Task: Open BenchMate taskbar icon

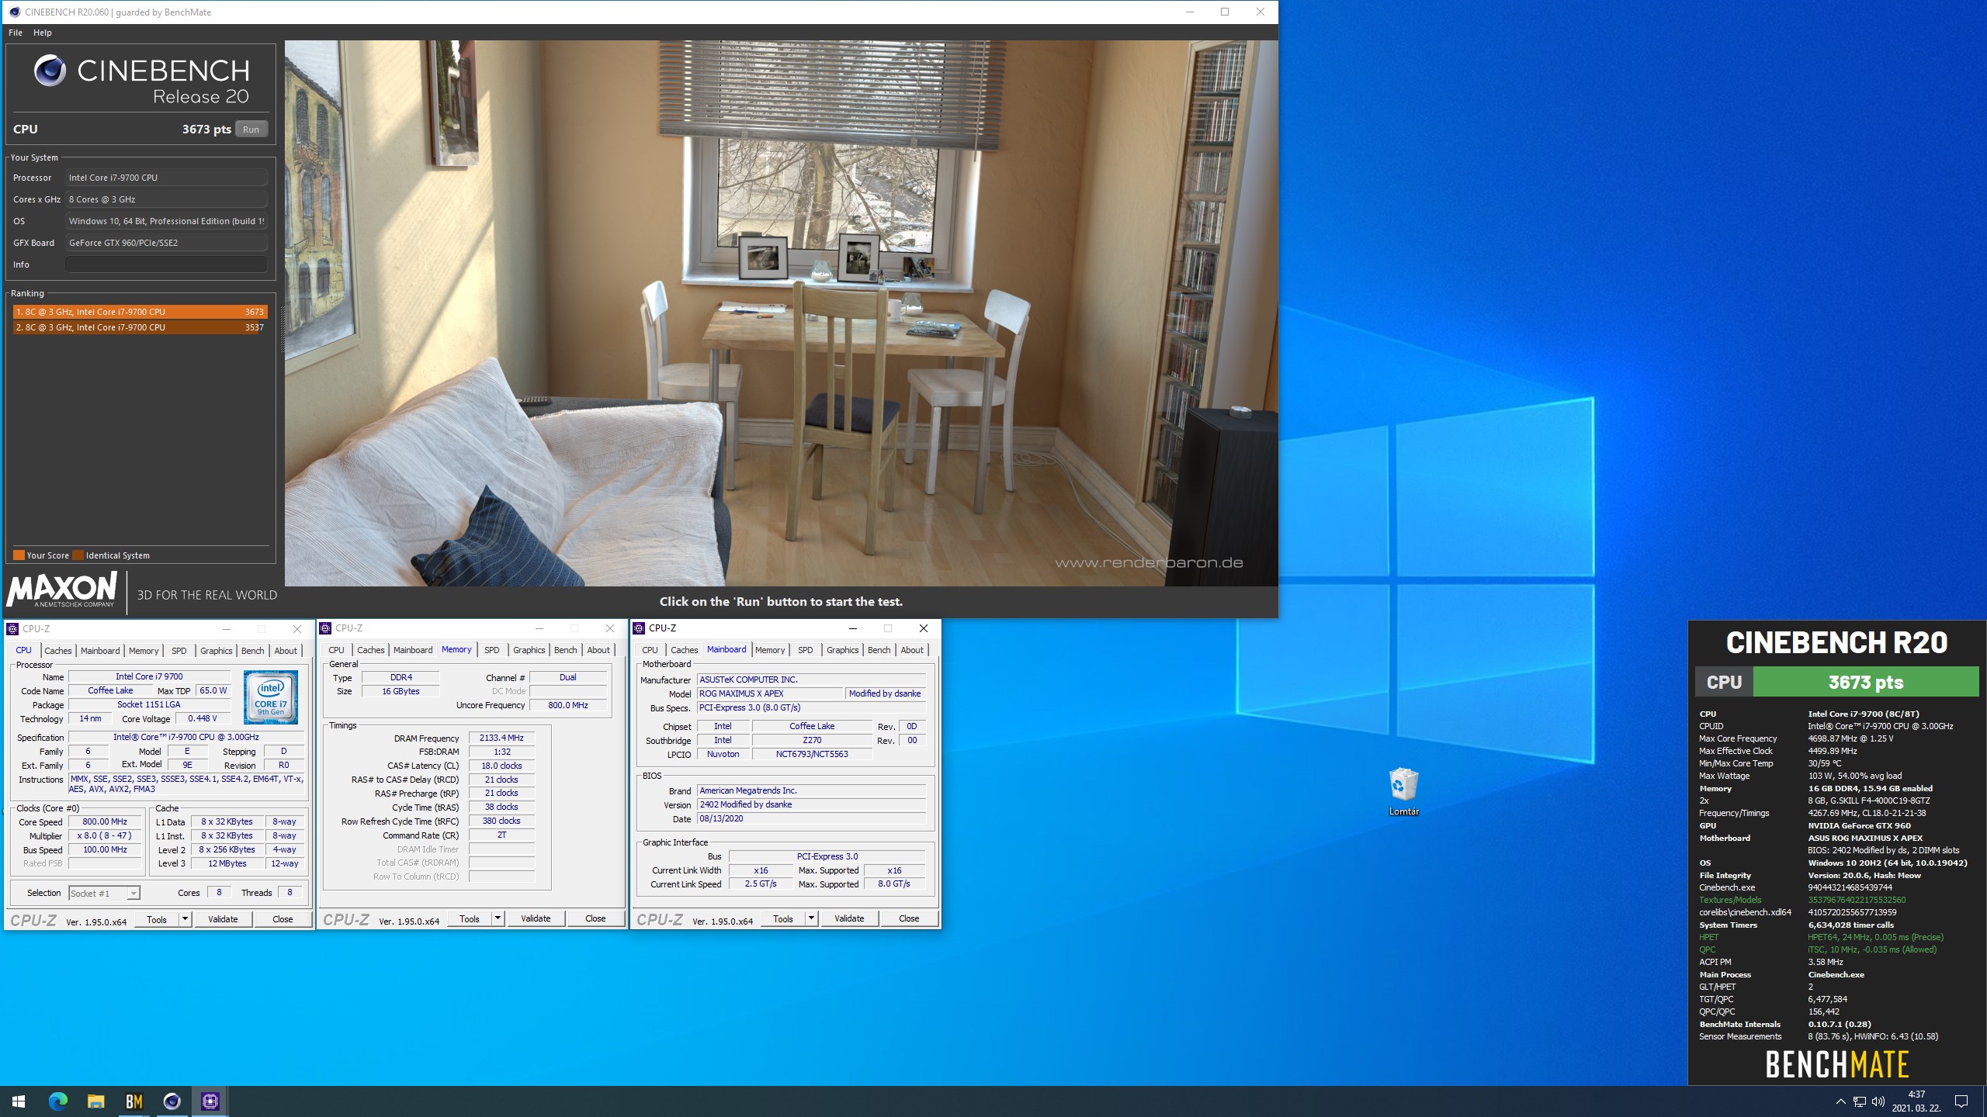Action: (134, 1101)
